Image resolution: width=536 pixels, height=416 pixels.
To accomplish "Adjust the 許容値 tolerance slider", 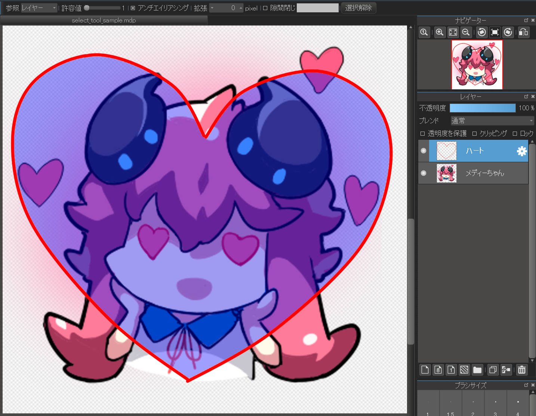I will (102, 8).
